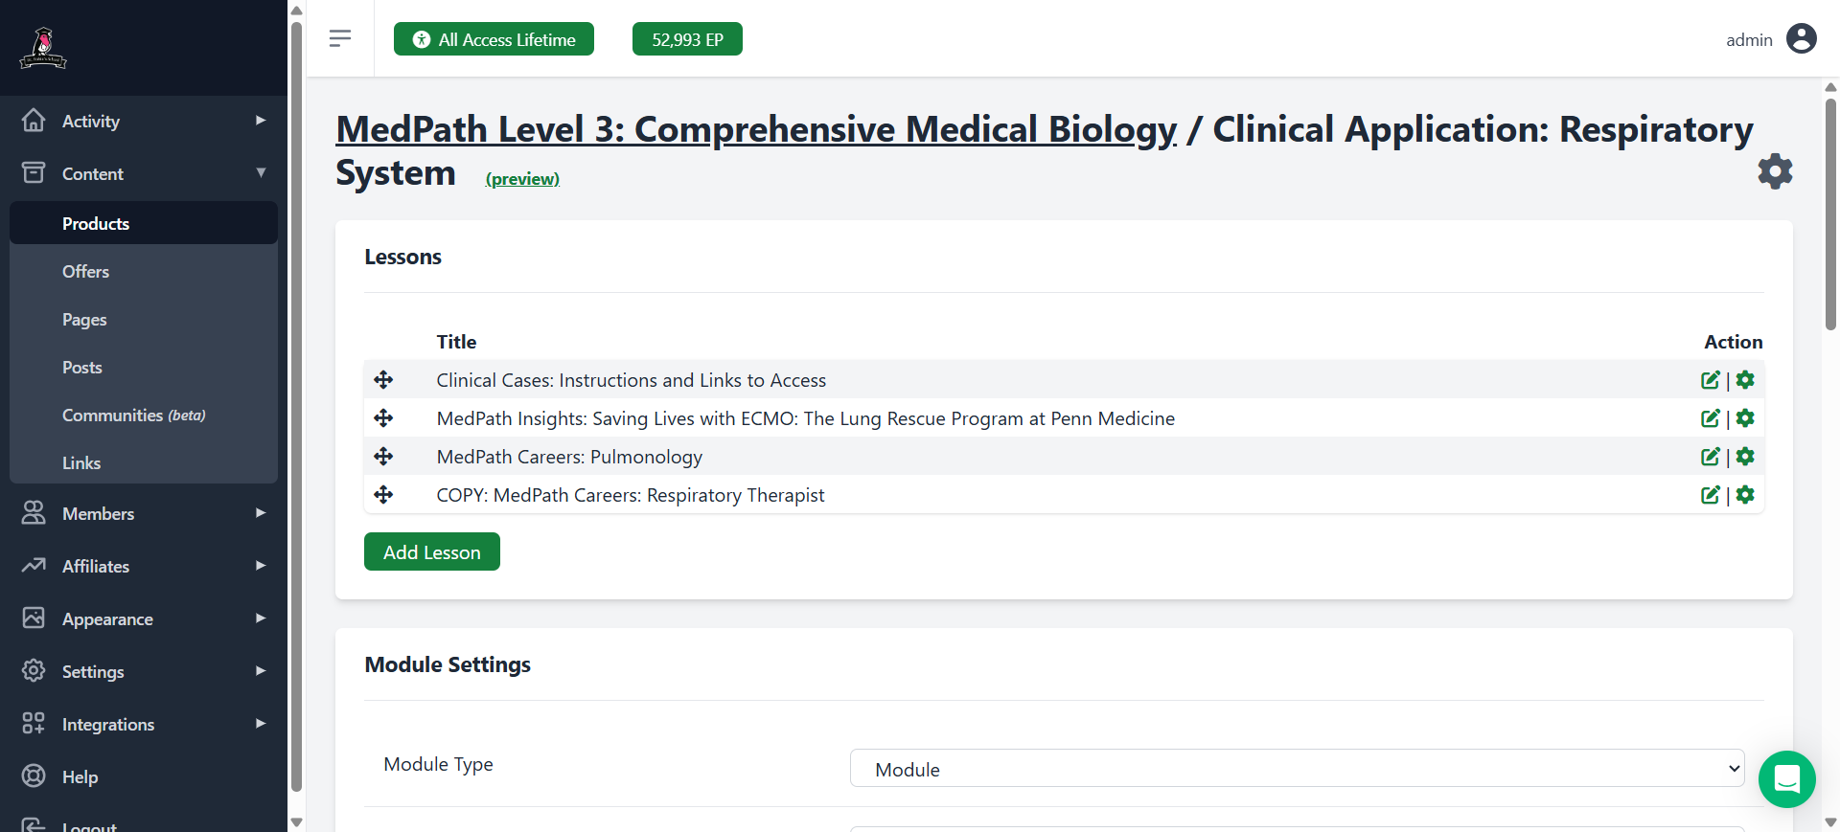Collapse the Content sidebar section

pyautogui.click(x=144, y=174)
